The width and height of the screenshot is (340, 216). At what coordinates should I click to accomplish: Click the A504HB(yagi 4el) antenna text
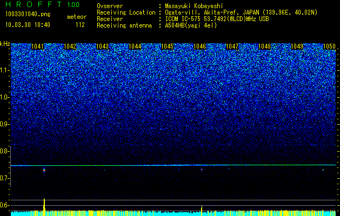191,25
